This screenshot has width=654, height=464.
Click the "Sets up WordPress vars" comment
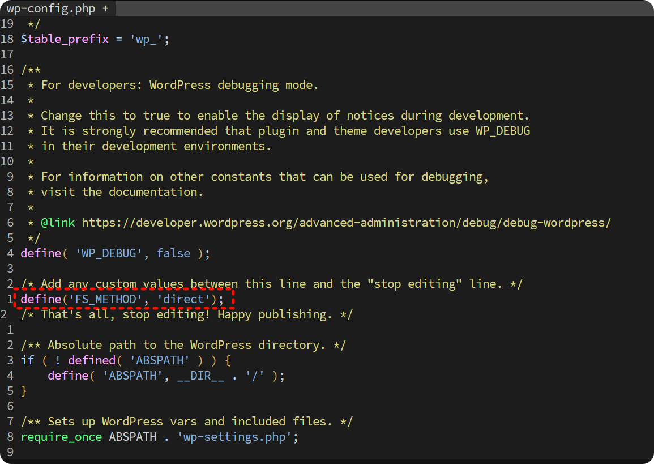click(187, 422)
